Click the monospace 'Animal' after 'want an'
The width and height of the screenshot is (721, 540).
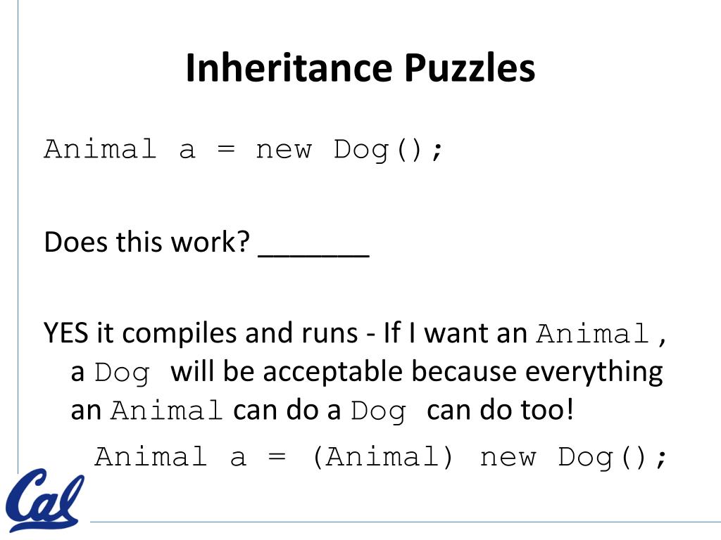[593, 333]
